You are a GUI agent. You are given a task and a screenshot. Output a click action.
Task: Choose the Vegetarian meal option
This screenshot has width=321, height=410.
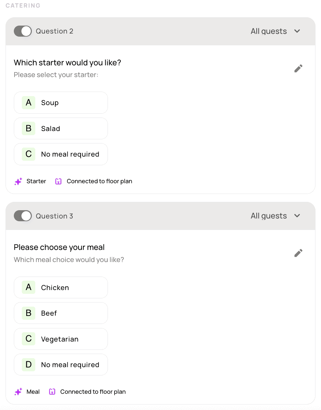click(x=61, y=339)
